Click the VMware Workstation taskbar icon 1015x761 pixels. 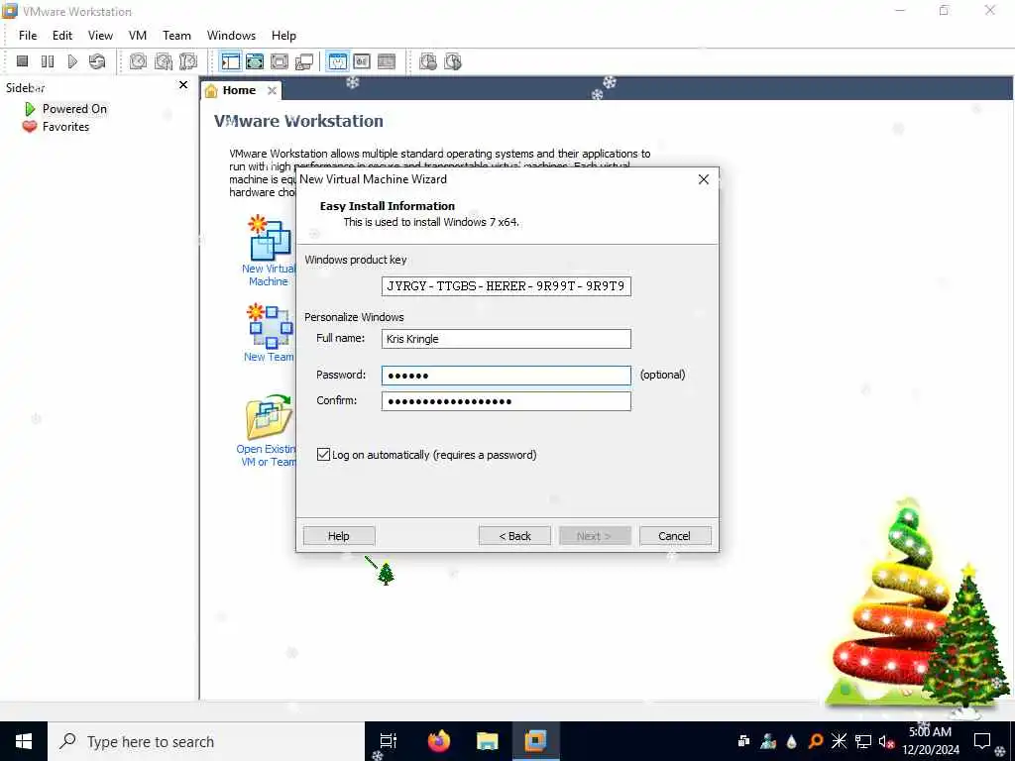pyautogui.click(x=535, y=741)
